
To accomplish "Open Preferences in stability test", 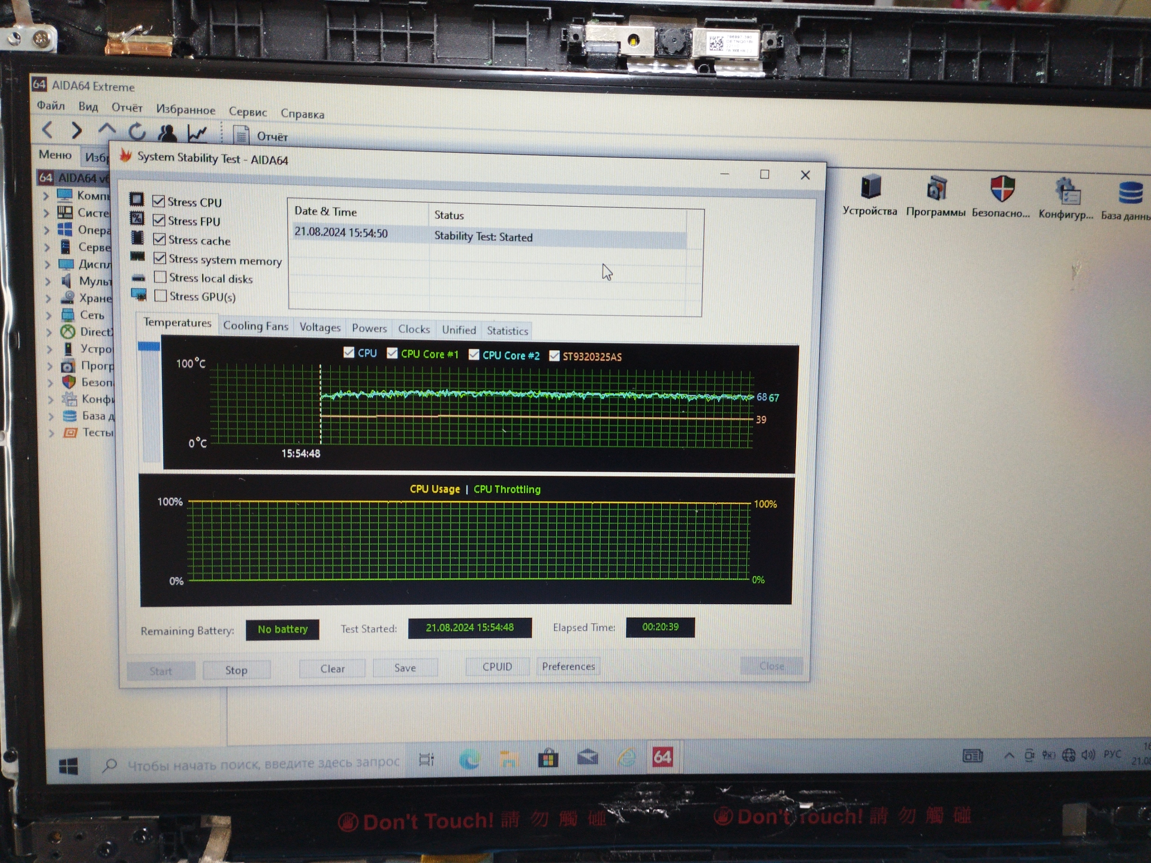I will click(568, 666).
